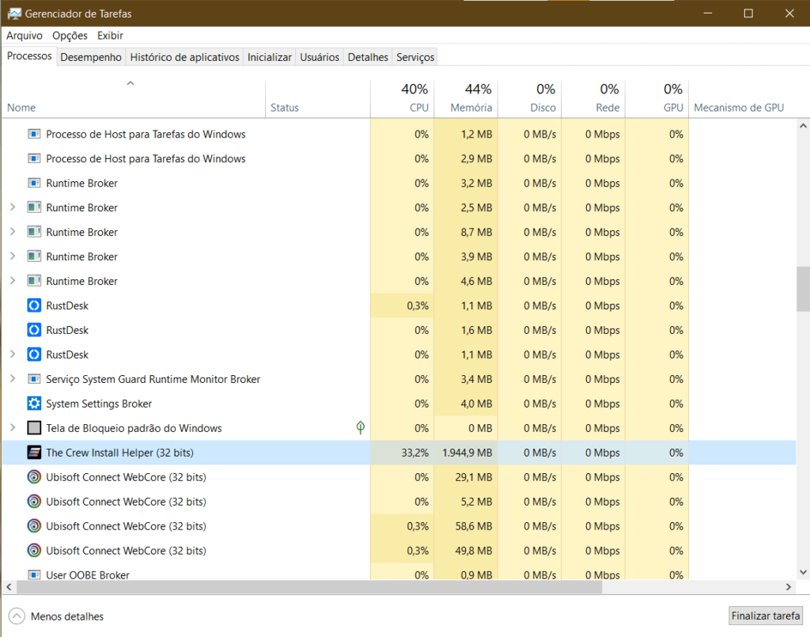The image size is (810, 637).
Task: Select the Processos tab
Action: (x=29, y=56)
